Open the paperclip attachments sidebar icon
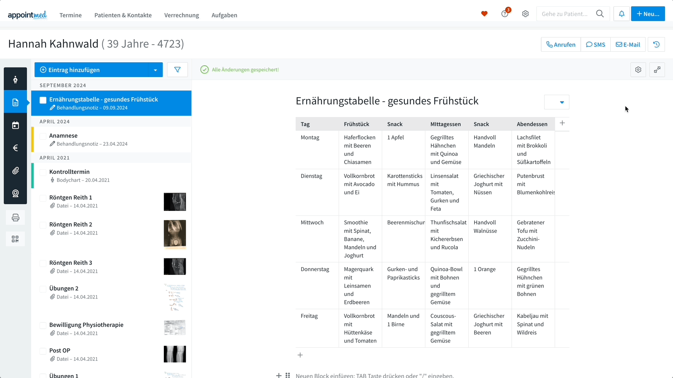The image size is (673, 378). click(x=16, y=170)
